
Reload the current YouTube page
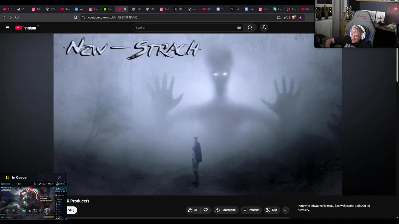[x=17, y=17]
